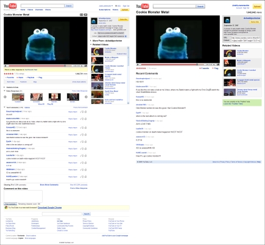265x245 pixels.
Task: Collapse the Video Responses section
Action: 5,91
